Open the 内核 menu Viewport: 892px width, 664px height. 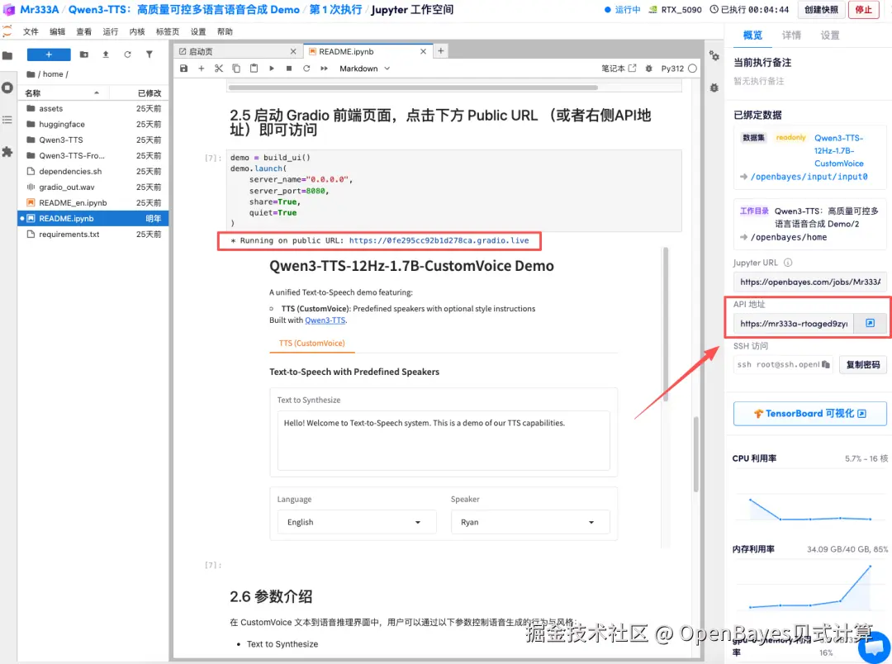click(x=137, y=32)
